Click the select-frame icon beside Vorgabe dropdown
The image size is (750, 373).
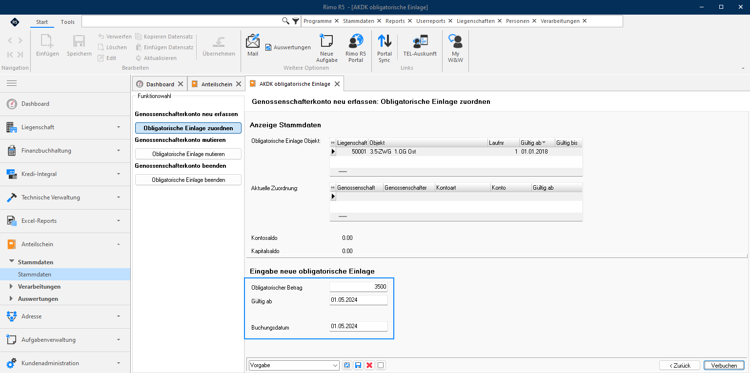click(347, 365)
